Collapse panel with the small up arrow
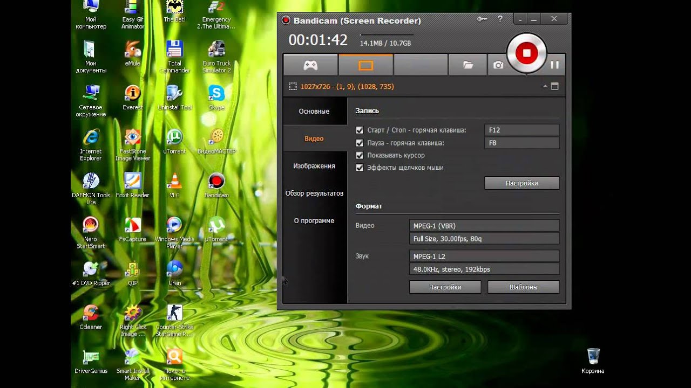Image resolution: width=691 pixels, height=388 pixels. click(x=545, y=86)
